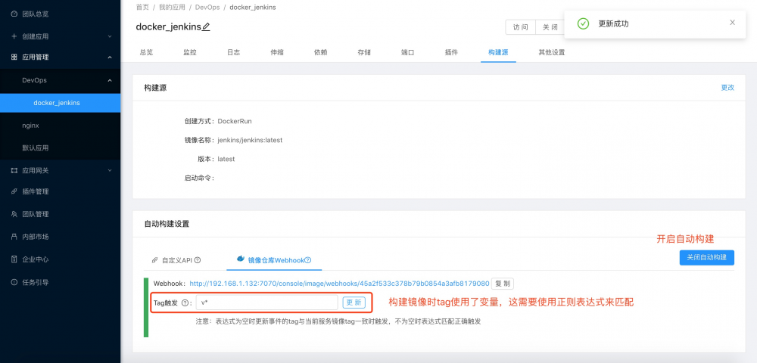Expand the 创建应用 sidebar menu
757x363 pixels.
tap(110, 36)
